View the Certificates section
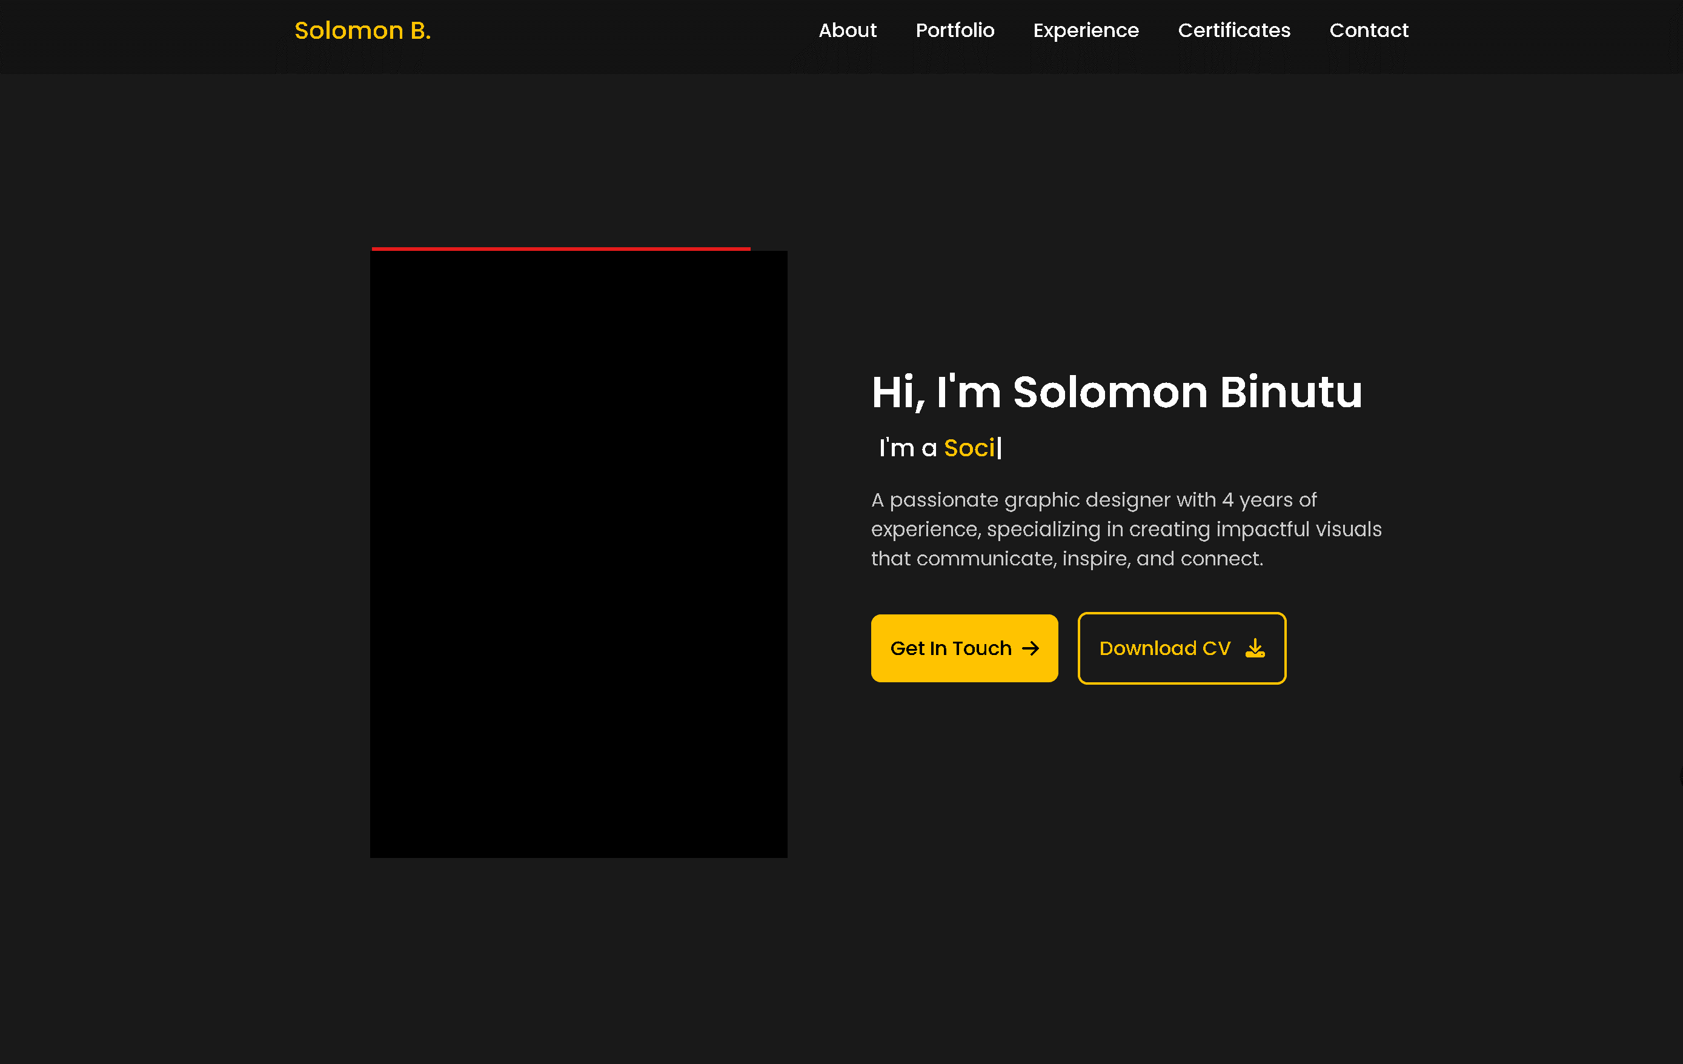Viewport: 1683px width, 1064px height. tap(1234, 31)
